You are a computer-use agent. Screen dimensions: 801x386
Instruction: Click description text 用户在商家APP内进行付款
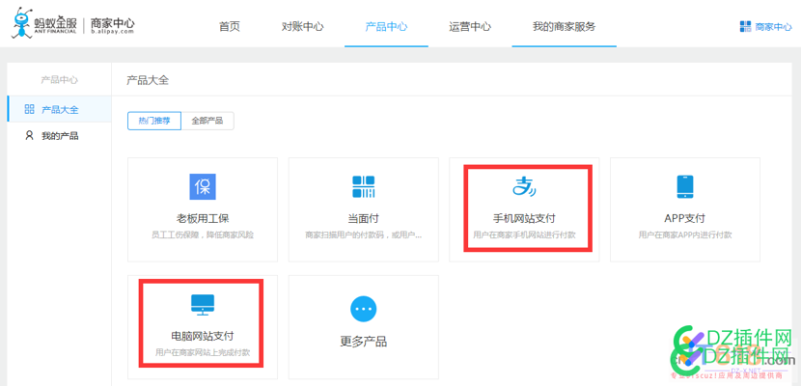pos(684,235)
